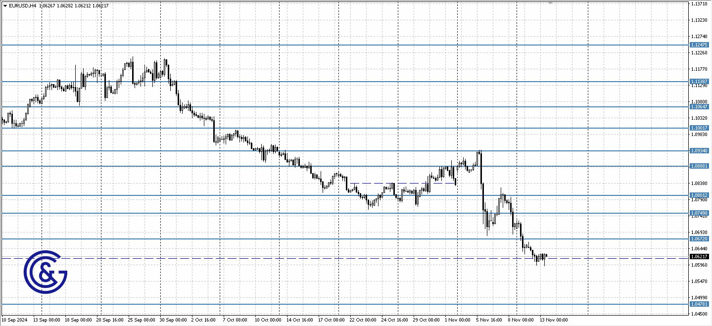Click the level marker 1.09340
Viewport: 712px width, 326px height.
click(x=698, y=150)
